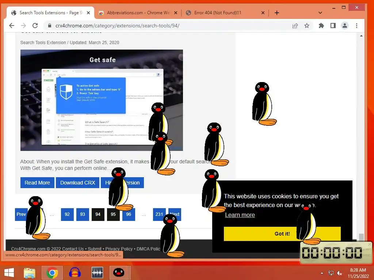
Task: Close the Abbreviations.com tab
Action: [176, 13]
